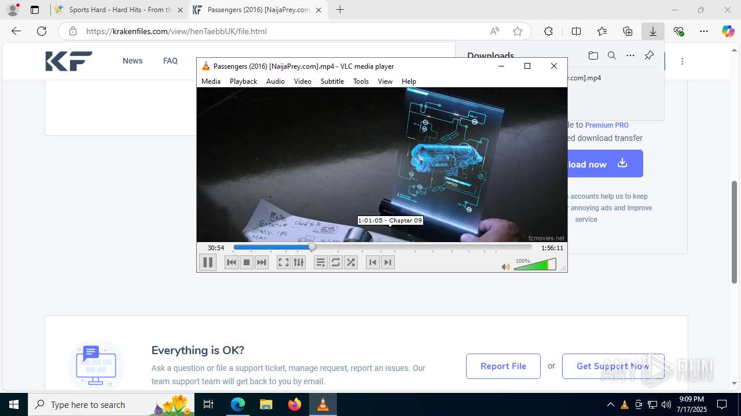741x416 pixels.
Task: Open the News link
Action: 133,61
